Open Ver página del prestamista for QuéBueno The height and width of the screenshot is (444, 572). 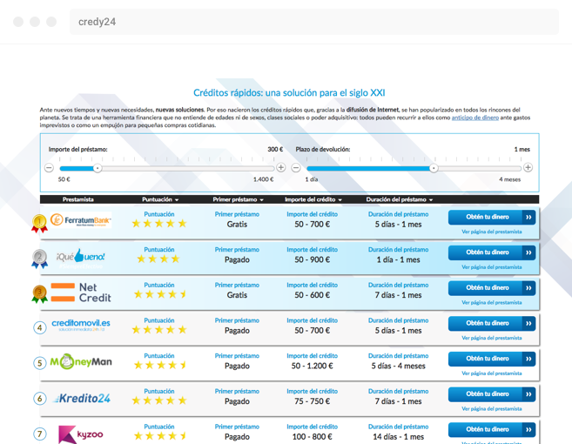[x=492, y=267]
